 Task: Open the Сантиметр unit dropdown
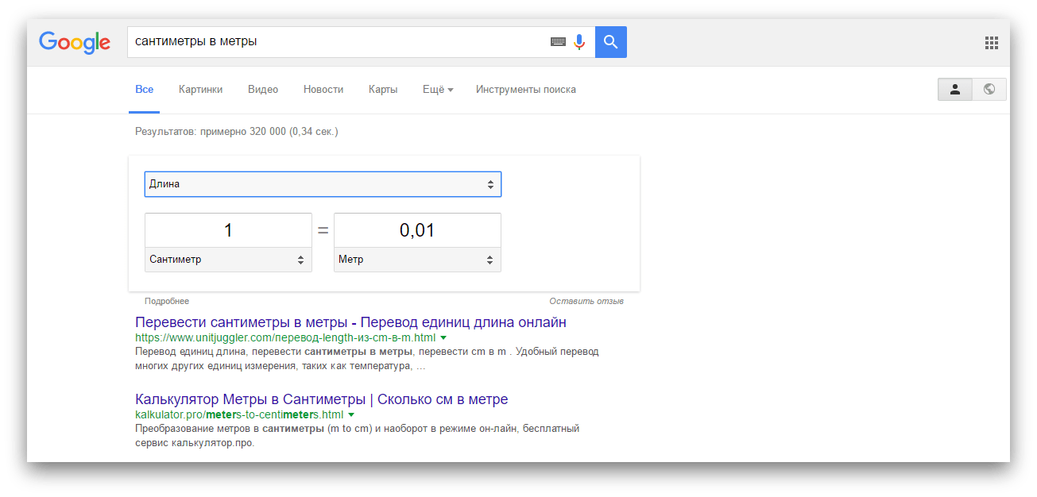228,260
